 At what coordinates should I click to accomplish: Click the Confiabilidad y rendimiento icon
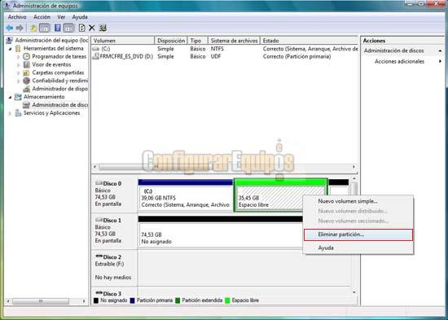pos(26,81)
